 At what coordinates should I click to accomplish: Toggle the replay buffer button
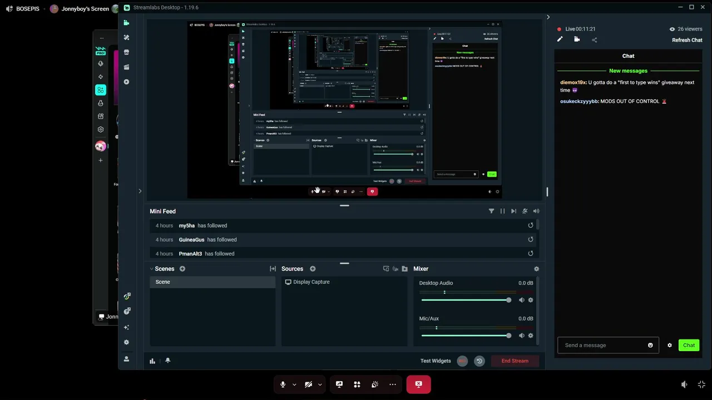click(x=479, y=361)
